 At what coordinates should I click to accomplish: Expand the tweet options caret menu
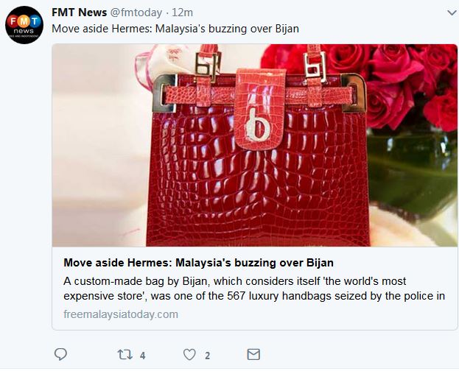451,13
